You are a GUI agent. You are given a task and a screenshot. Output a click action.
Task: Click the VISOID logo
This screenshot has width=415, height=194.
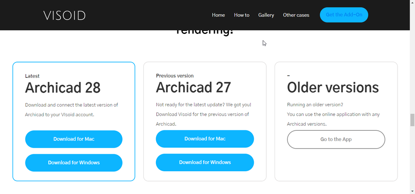pos(64,15)
